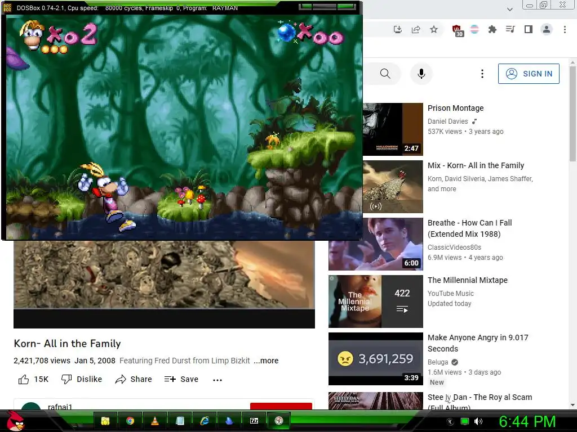Image resolution: width=577 pixels, height=432 pixels.
Task: Open VLC media player from taskbar
Action: point(155,421)
